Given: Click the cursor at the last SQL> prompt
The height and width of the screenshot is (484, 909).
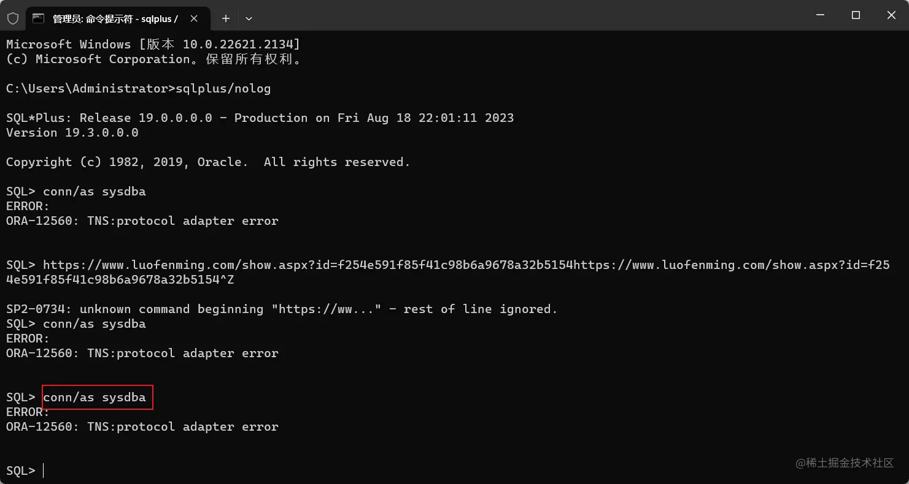Looking at the screenshot, I should [x=44, y=471].
